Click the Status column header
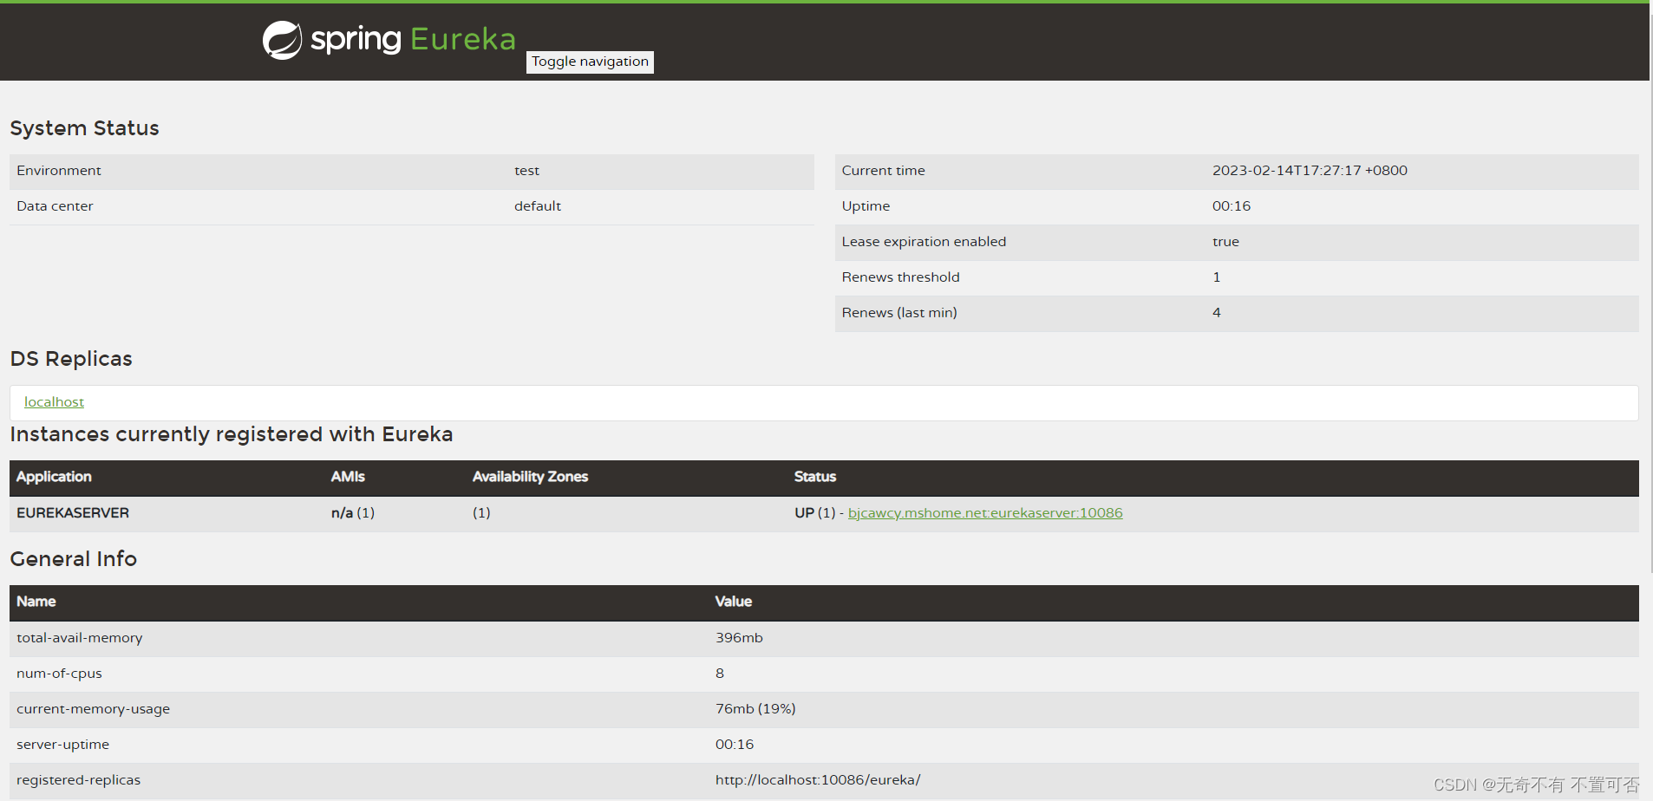The image size is (1653, 801). (x=815, y=477)
